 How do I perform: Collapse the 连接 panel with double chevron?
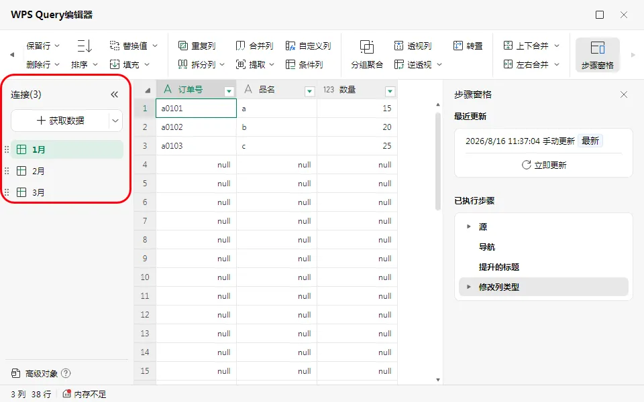(114, 94)
